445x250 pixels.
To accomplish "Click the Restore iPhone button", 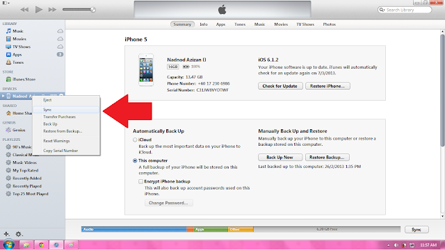I will [327, 86].
